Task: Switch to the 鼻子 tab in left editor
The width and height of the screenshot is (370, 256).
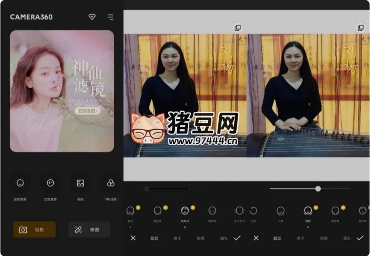Action: tap(178, 238)
